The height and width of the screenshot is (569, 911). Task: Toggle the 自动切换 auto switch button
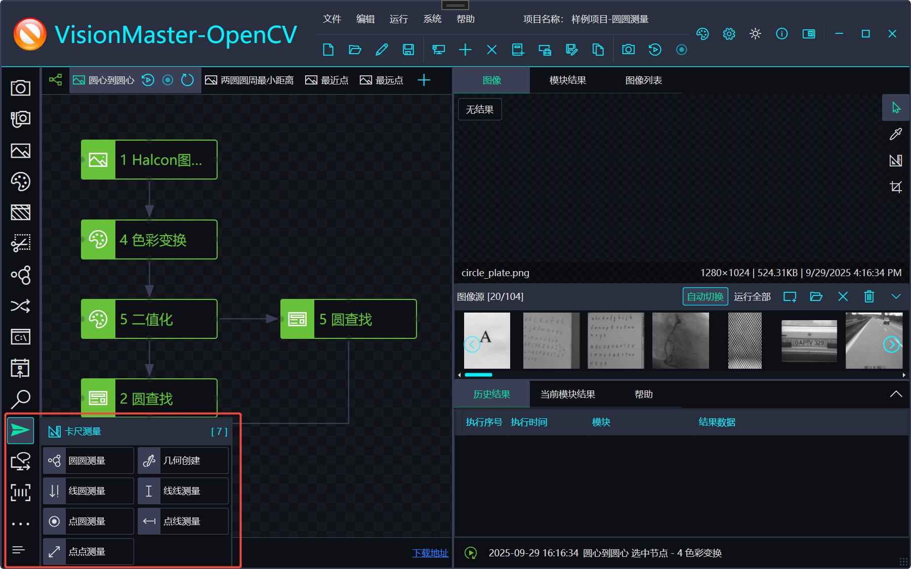(x=705, y=296)
